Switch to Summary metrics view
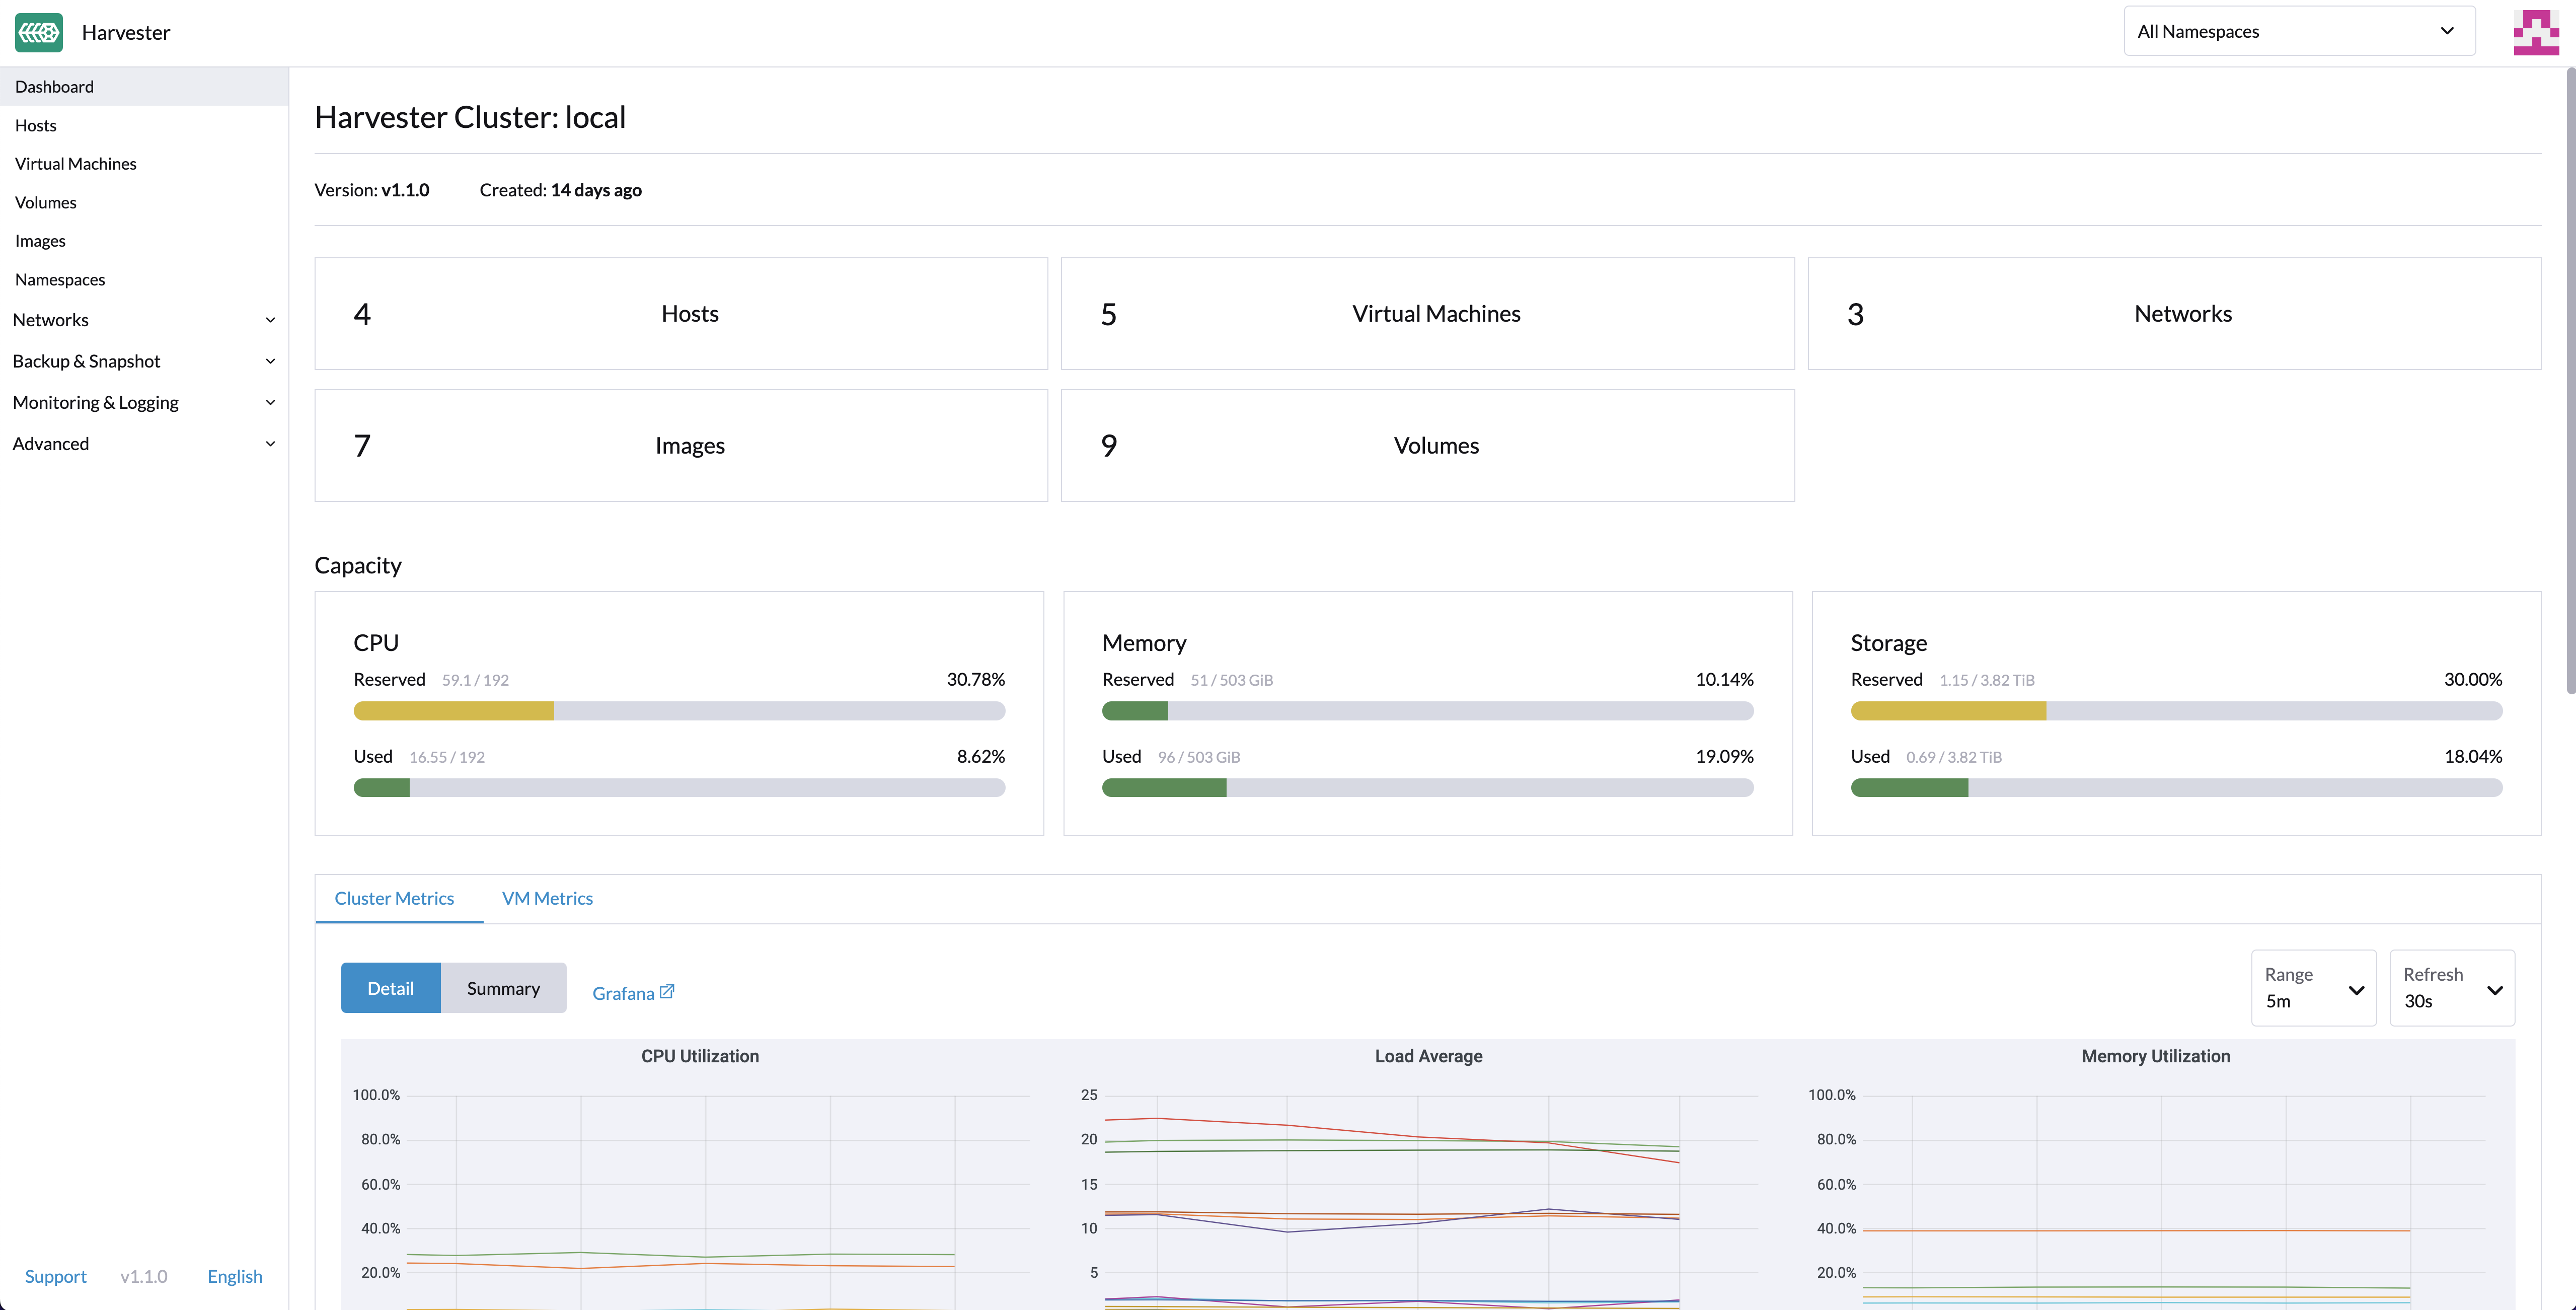The height and width of the screenshot is (1310, 2576). pos(503,988)
